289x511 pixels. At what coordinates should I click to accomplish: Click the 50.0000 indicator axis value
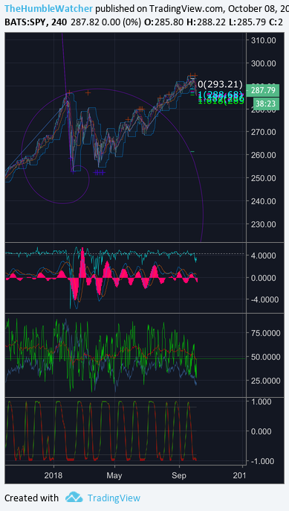coord(265,357)
